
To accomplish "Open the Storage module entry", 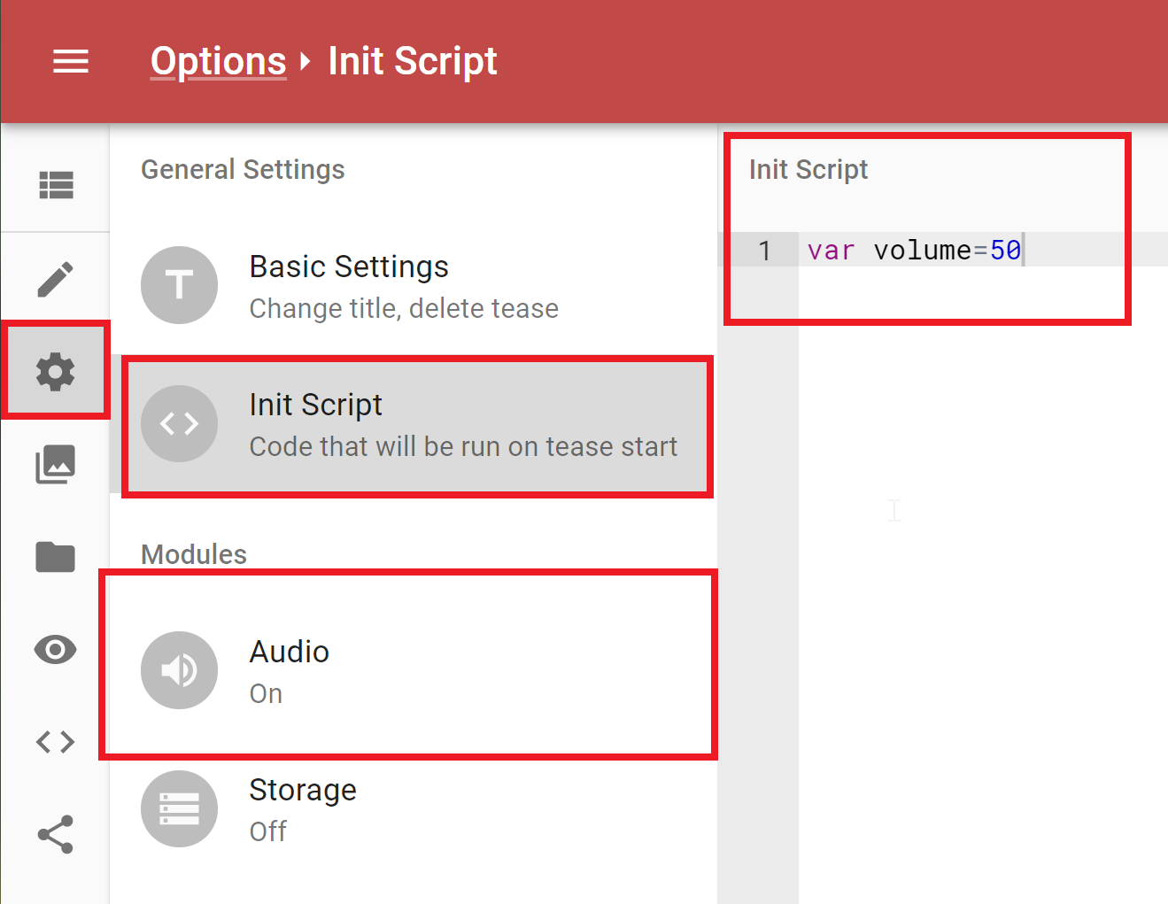I will (414, 809).
